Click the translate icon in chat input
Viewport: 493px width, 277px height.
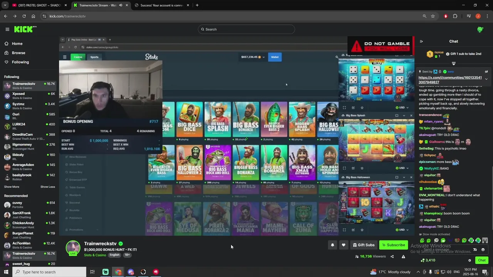[x=475, y=250]
